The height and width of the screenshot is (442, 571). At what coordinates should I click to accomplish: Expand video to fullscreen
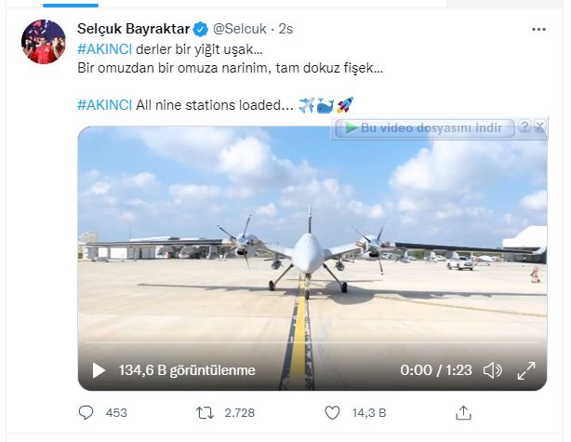(525, 370)
